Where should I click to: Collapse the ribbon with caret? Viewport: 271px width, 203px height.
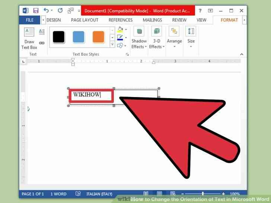pos(242,54)
